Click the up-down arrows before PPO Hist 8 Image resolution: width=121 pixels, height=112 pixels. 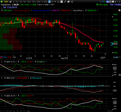click(x=31, y=78)
